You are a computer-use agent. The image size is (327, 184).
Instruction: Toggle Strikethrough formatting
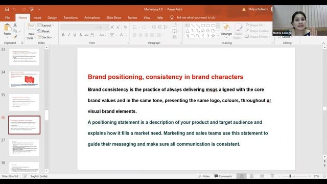click(x=86, y=35)
